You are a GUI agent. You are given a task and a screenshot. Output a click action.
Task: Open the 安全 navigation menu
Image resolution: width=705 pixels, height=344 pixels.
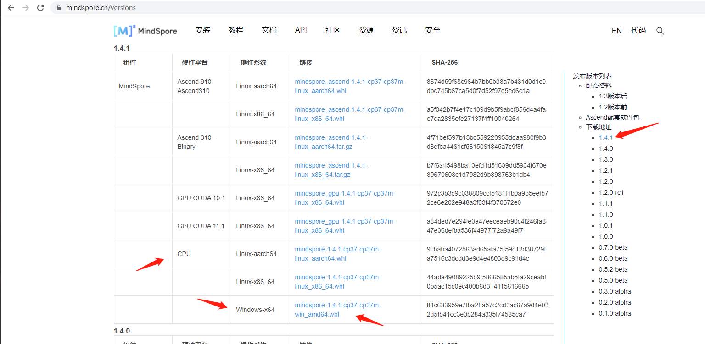(x=432, y=30)
